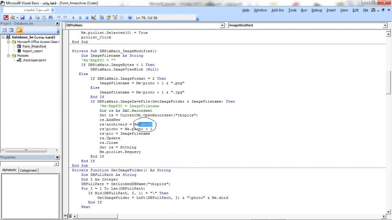Open the Add-Ins menu

[277, 10]
